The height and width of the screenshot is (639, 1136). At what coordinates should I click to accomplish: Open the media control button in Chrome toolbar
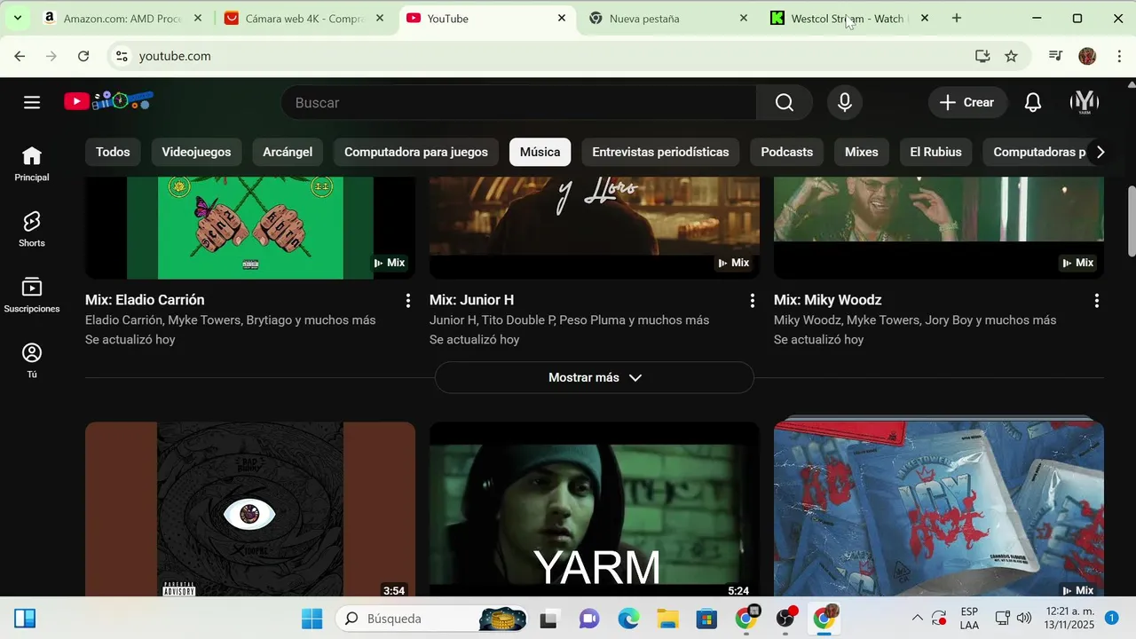(1055, 56)
